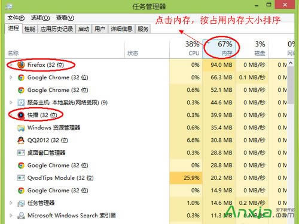The width and height of the screenshot is (299, 224).
Task: Click the 1.0% CPU cell for 任务管理器
Action: pos(186,203)
